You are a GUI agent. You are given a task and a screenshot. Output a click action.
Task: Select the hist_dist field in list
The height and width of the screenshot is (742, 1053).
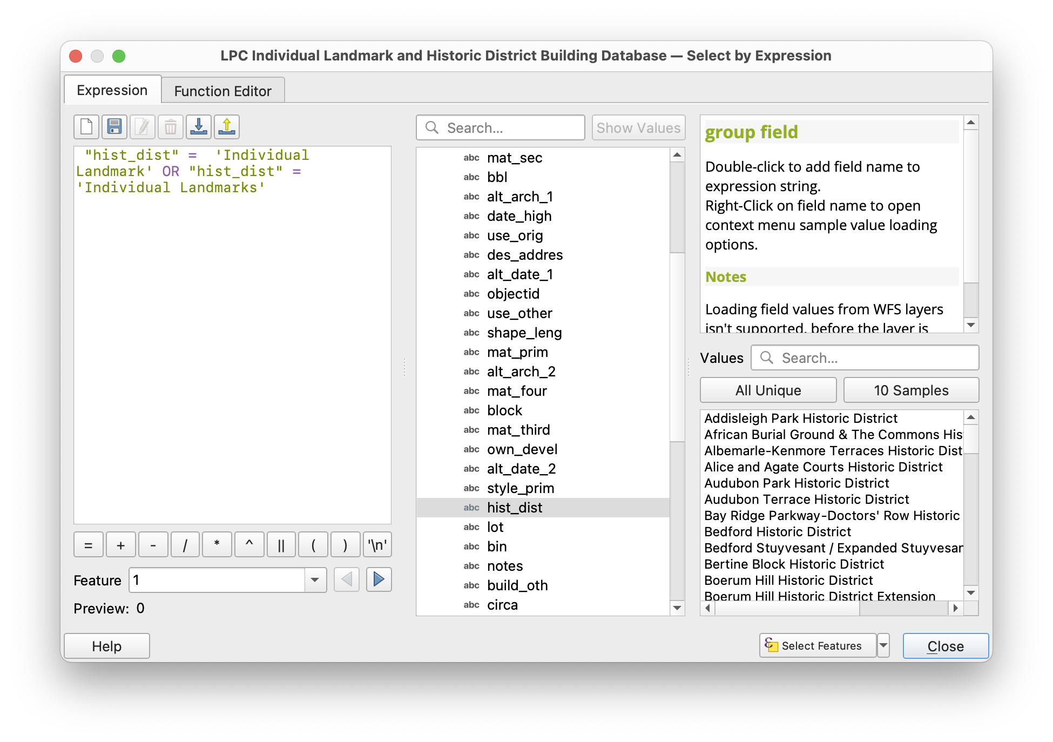pyautogui.click(x=515, y=508)
